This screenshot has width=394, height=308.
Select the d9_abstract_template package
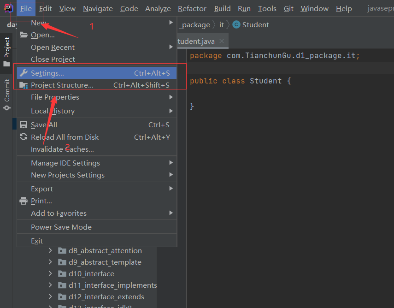pos(105,262)
